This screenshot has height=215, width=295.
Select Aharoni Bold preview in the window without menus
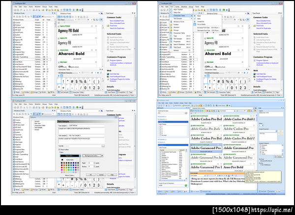[x=77, y=54]
